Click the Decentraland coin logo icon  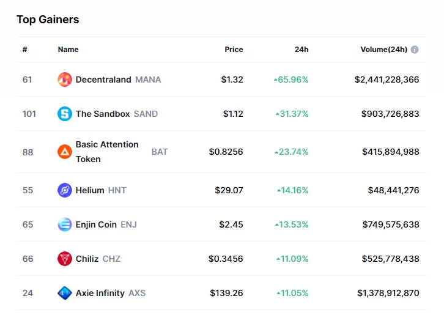point(65,80)
